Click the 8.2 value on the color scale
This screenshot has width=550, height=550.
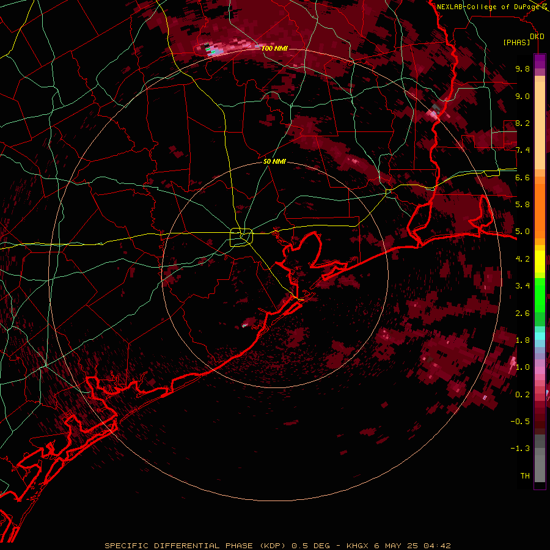(x=522, y=123)
